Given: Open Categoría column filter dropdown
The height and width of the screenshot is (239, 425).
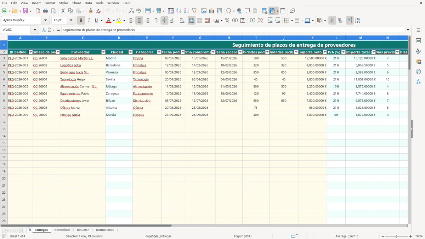Looking at the screenshot, I should (x=159, y=52).
